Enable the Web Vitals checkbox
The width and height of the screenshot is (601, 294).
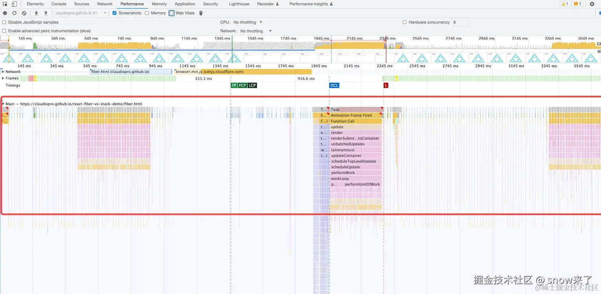pyautogui.click(x=172, y=13)
